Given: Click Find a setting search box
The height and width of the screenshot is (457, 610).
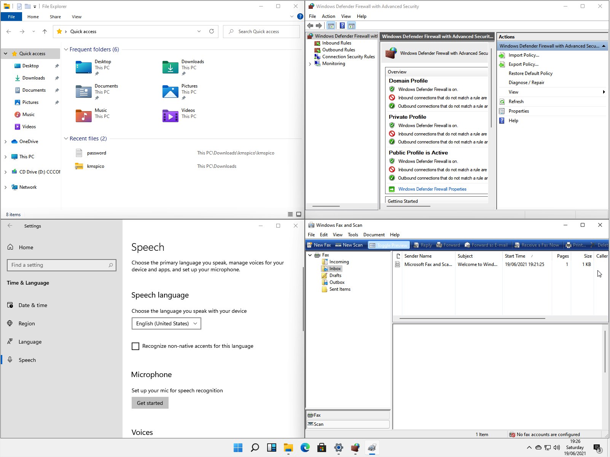Looking at the screenshot, I should point(62,265).
